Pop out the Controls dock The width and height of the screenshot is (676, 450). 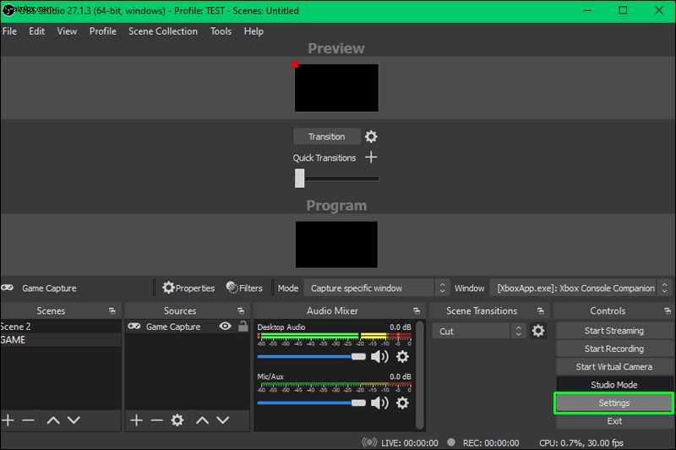point(668,310)
